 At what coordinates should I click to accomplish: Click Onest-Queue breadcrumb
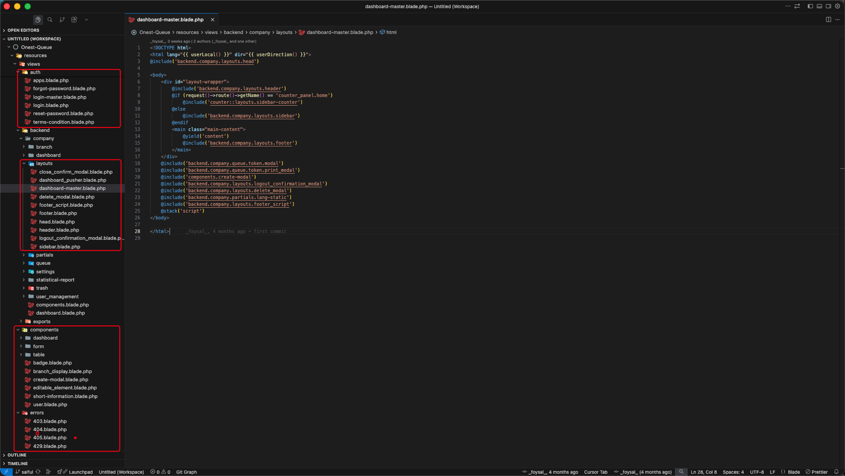click(x=155, y=32)
